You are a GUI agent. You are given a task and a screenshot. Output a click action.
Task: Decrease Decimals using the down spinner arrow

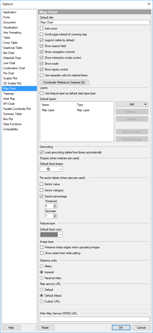point(55,217)
